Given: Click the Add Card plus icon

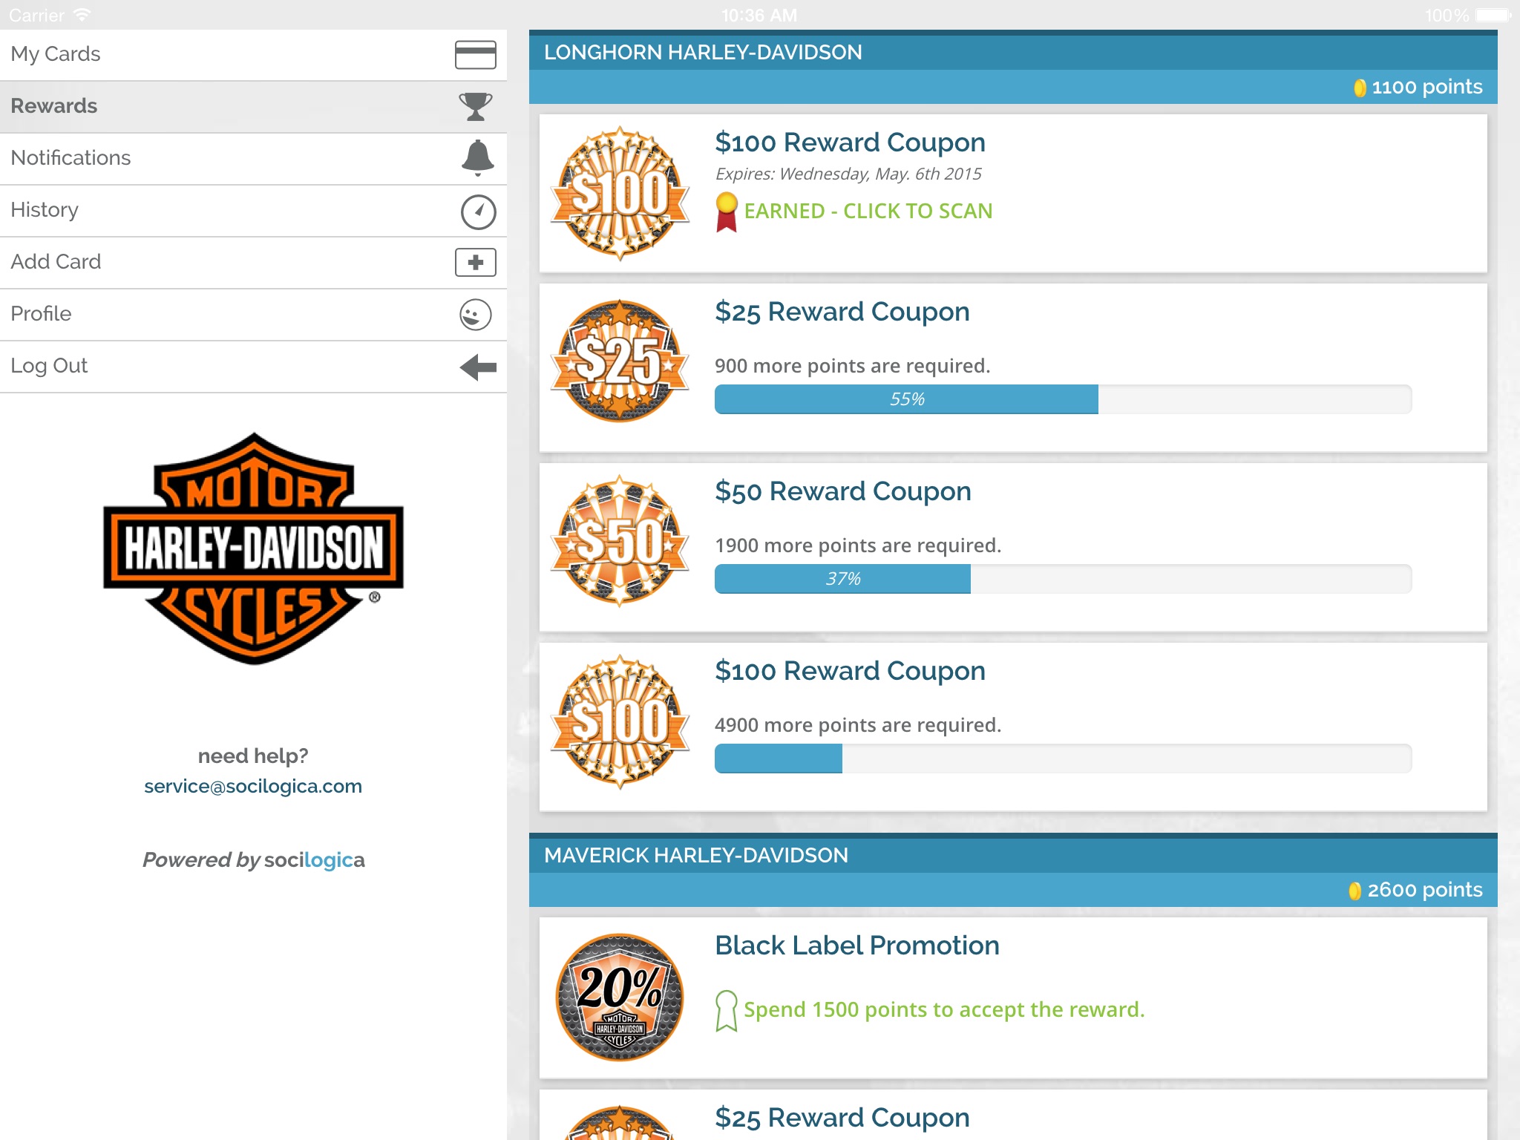Looking at the screenshot, I should coord(475,262).
